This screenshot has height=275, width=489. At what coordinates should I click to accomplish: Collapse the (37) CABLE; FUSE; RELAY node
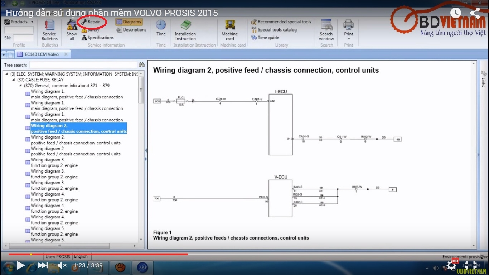click(14, 80)
